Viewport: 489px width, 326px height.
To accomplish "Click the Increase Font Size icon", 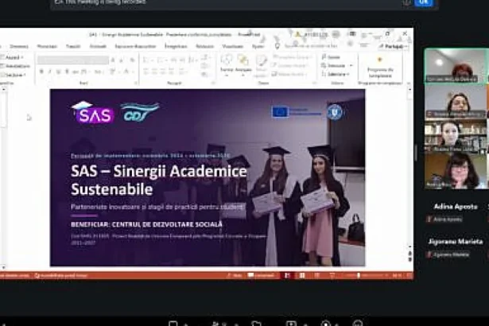I will pos(113,60).
